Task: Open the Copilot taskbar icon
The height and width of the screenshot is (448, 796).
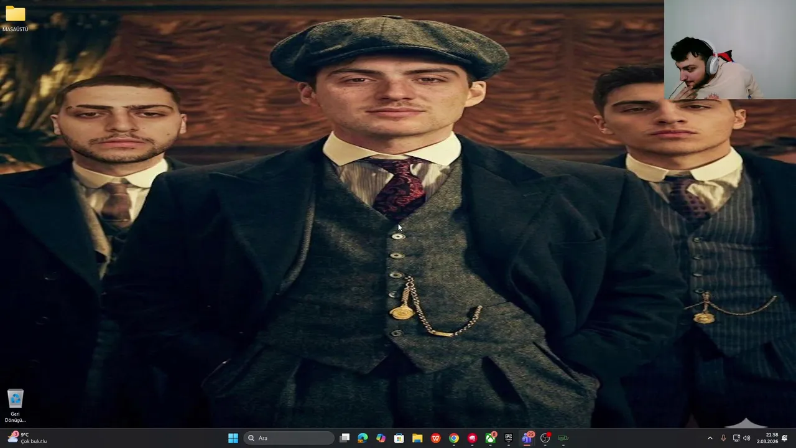Action: 381,438
